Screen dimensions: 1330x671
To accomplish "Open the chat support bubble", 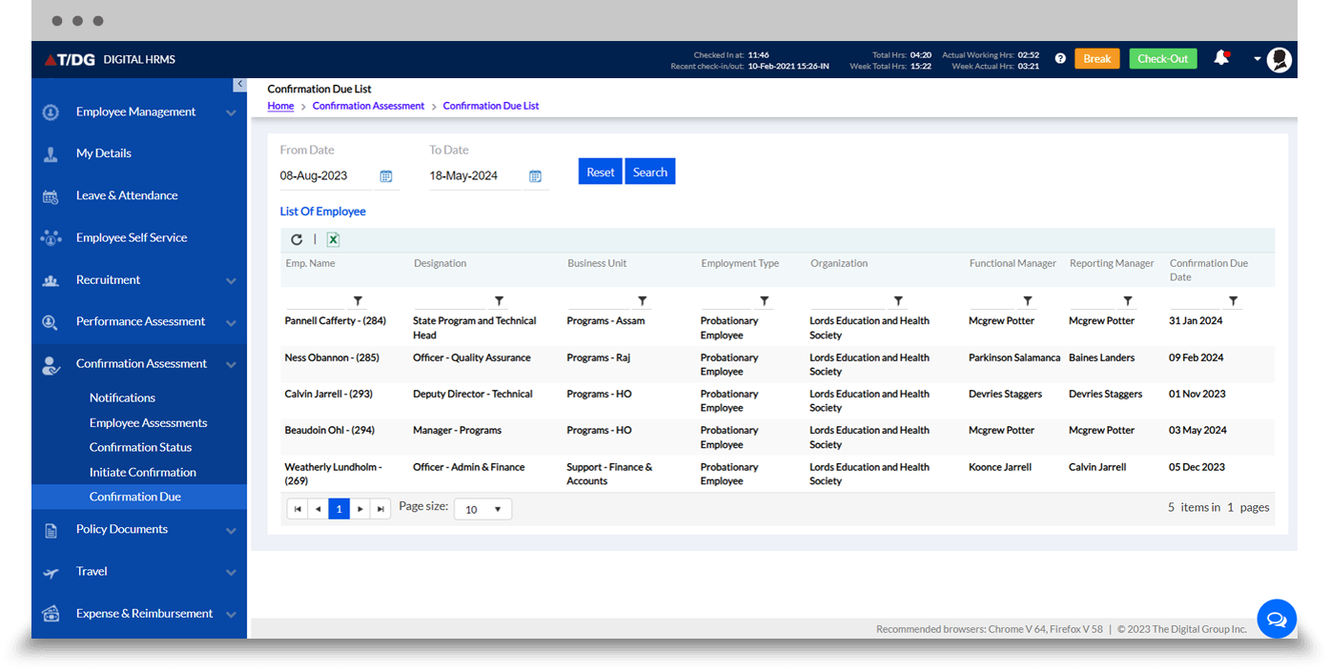I will click(x=1277, y=620).
